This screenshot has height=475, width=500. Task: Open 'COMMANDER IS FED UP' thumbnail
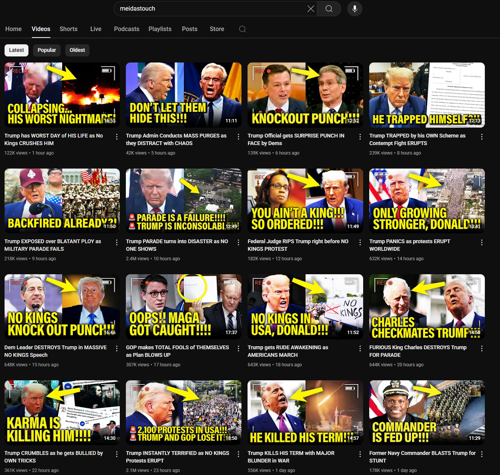click(427, 412)
